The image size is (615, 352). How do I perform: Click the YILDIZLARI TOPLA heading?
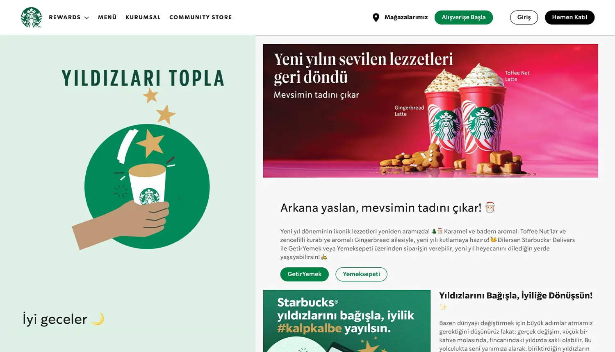143,78
